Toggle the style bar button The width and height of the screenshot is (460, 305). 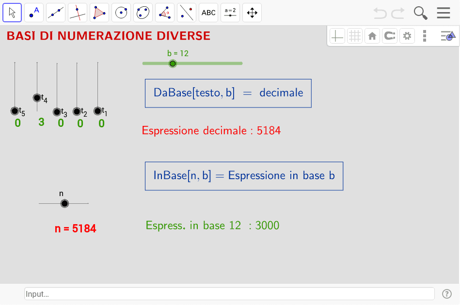point(448,36)
